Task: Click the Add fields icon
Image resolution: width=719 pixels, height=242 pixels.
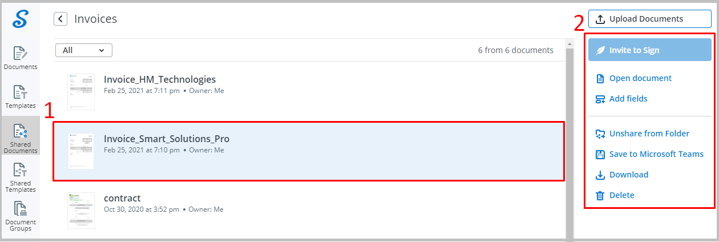Action: tap(600, 99)
